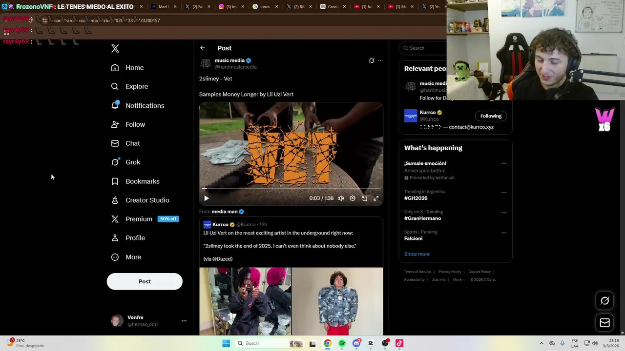Open the #GH2026 trending topic
The image size is (625, 351).
pos(416,198)
